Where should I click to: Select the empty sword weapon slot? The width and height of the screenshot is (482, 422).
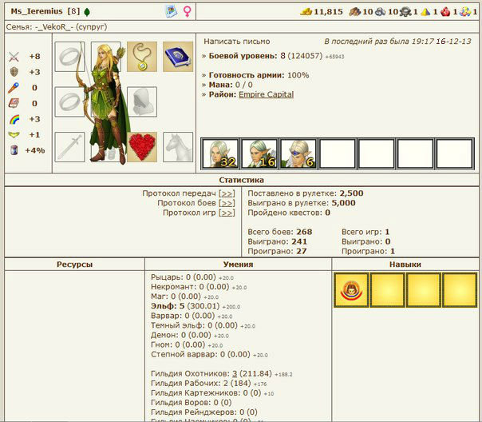[69, 147]
